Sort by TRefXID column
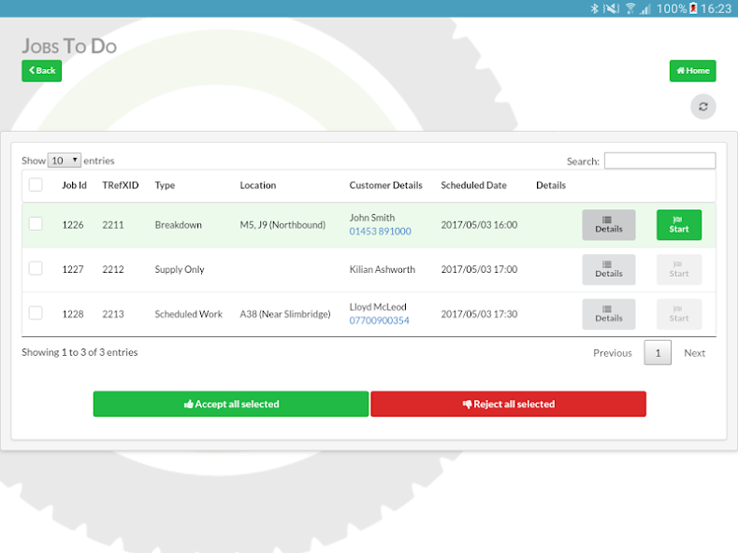 coord(121,185)
